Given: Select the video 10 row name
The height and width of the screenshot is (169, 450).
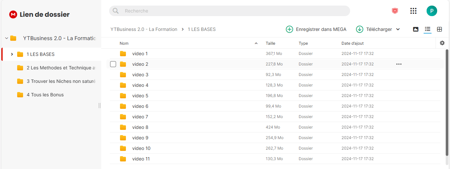Looking at the screenshot, I should point(141,148).
